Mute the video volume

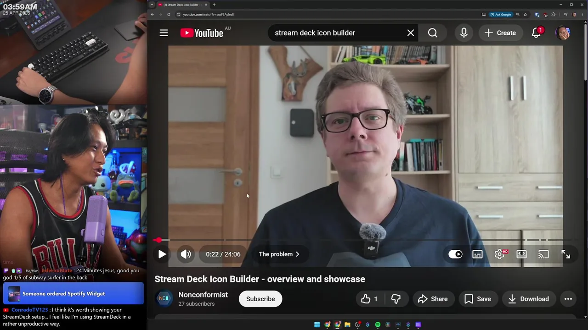[186, 254]
